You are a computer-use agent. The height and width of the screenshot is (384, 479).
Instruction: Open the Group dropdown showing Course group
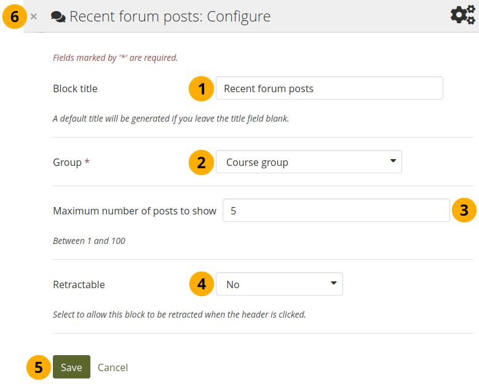[308, 162]
